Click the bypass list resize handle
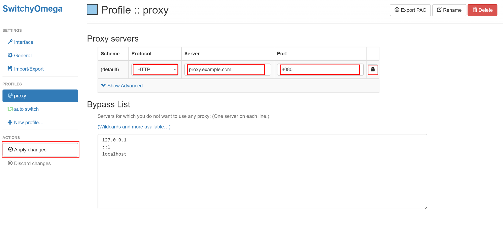503x229 pixels. pos(425,207)
